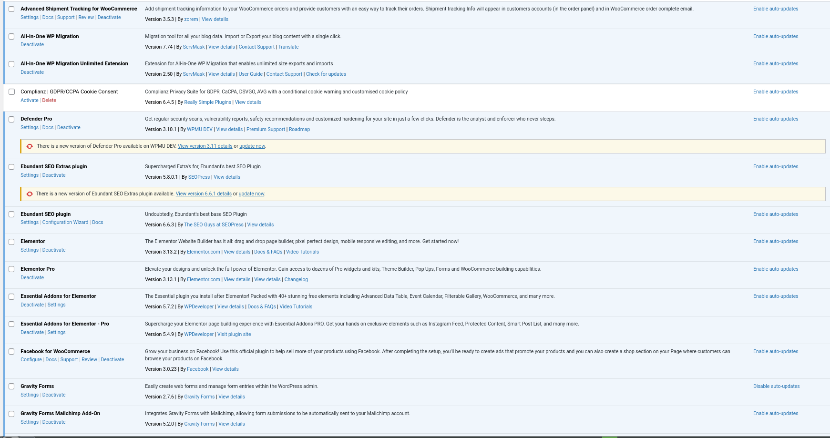Enable auto-updates for Elementor

tap(775, 242)
